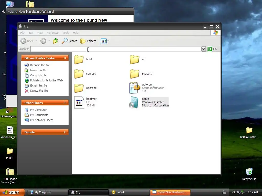
Task: Select the zip folder icon atop desktop
Action: click(30, 4)
